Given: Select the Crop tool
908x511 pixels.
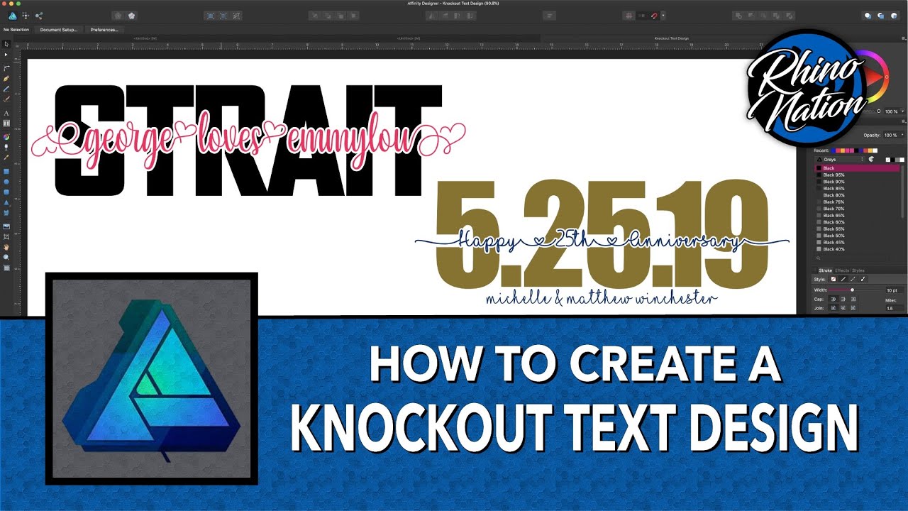Looking at the screenshot, I should [x=6, y=238].
